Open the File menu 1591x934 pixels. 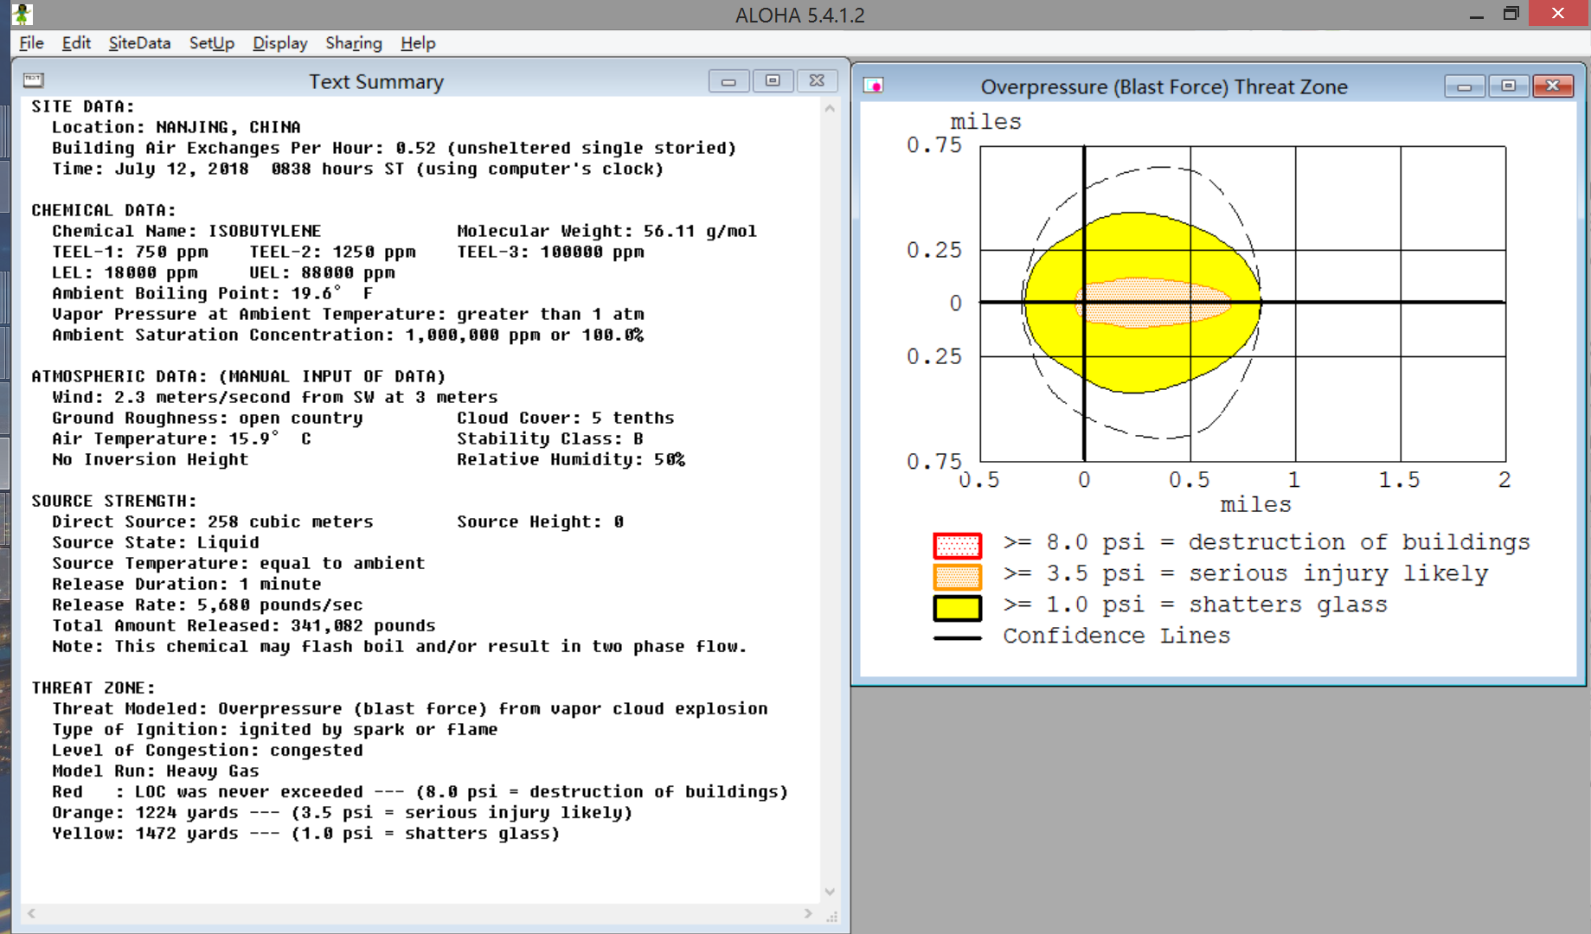click(31, 43)
